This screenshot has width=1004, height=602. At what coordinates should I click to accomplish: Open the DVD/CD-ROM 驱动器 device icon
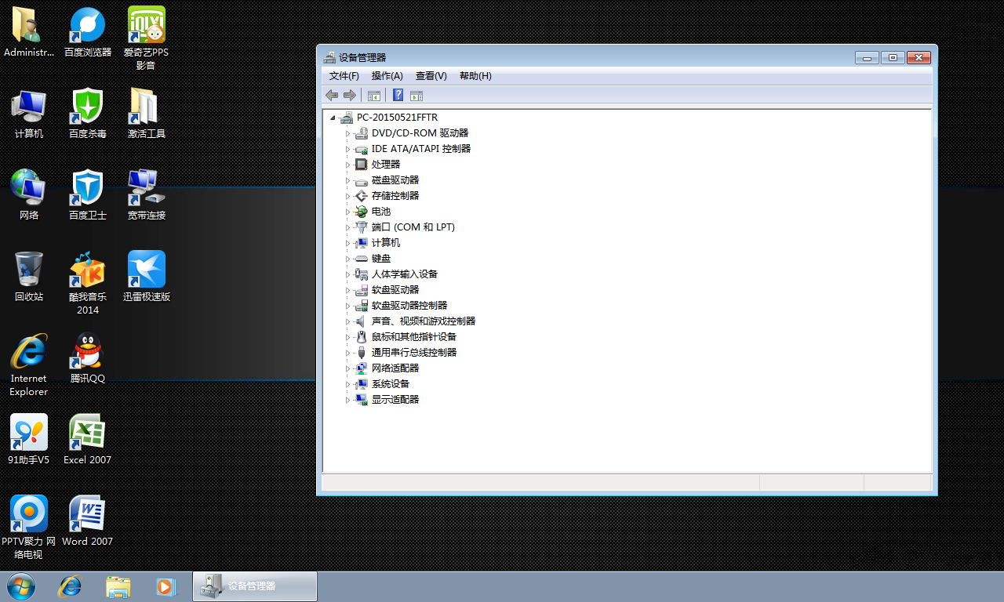point(360,132)
